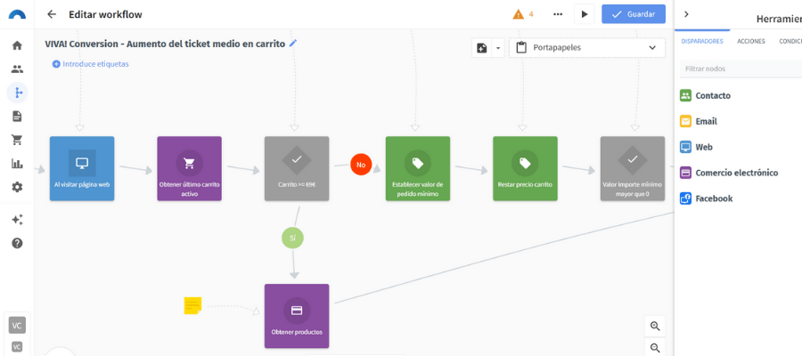Open the Ecommerce cart icon in sidebar

tap(17, 140)
